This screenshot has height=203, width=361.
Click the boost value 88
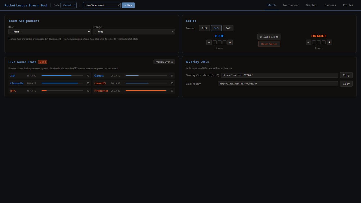tap(88, 83)
